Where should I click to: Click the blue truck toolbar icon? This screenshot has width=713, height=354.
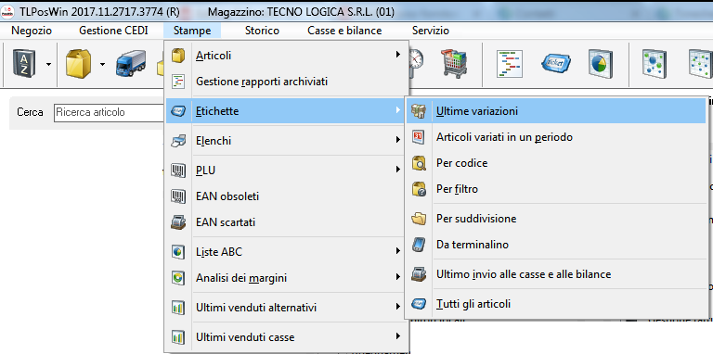(x=132, y=64)
